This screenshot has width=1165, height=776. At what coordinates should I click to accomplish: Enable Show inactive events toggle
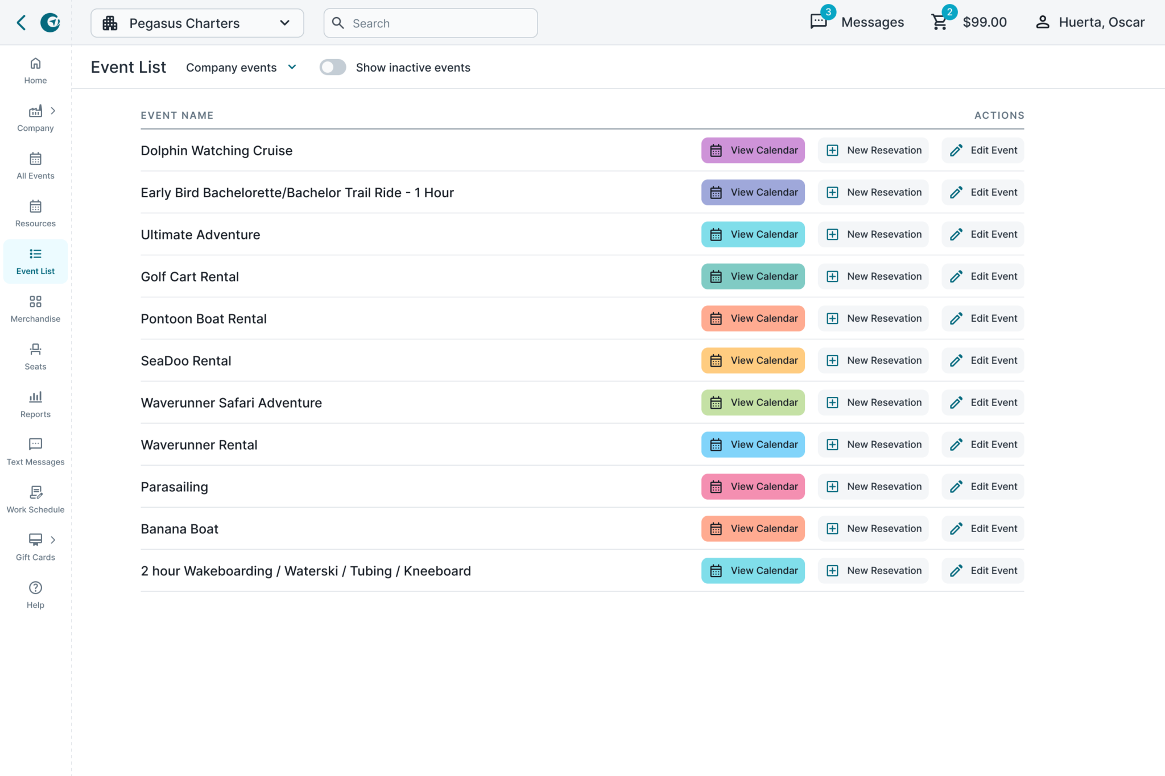pyautogui.click(x=333, y=67)
